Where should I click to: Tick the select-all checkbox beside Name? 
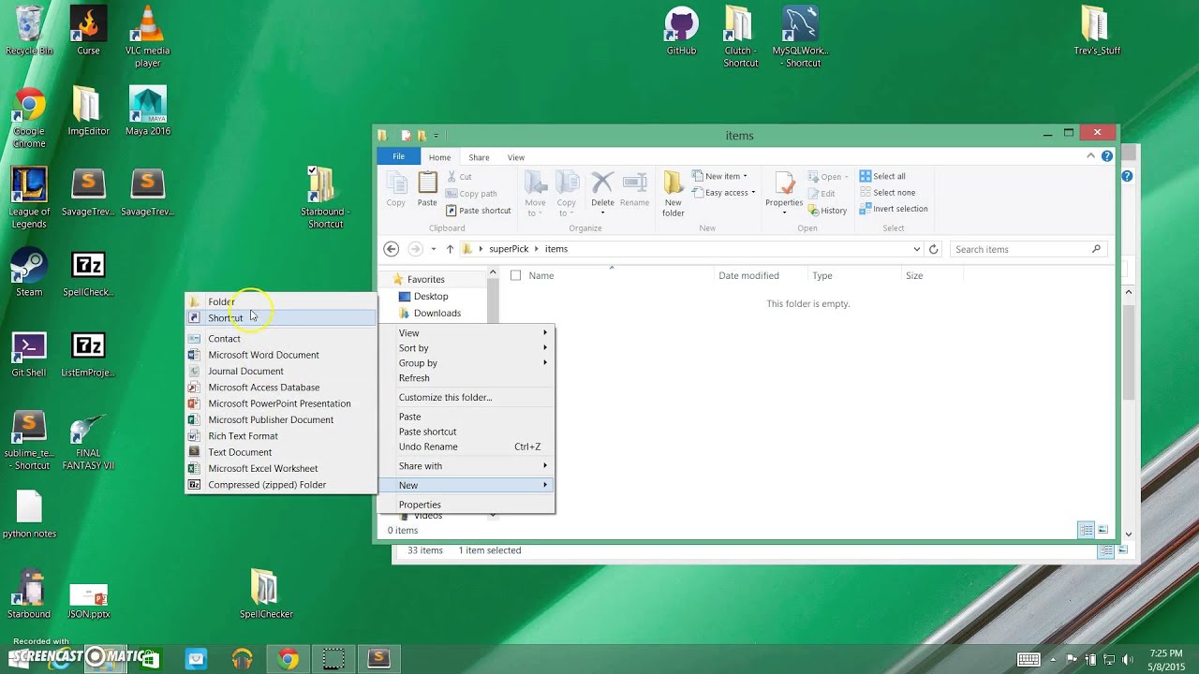point(515,275)
